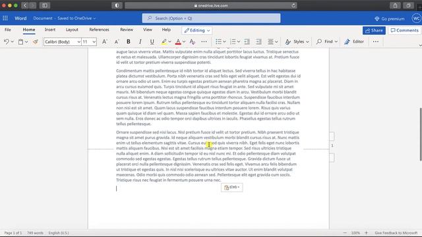Image resolution: width=422 pixels, height=237 pixels.
Task: Open more ribbon options ellipsis
Action: (376, 41)
